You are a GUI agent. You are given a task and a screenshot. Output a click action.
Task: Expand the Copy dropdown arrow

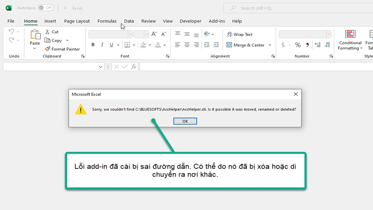[67, 40]
